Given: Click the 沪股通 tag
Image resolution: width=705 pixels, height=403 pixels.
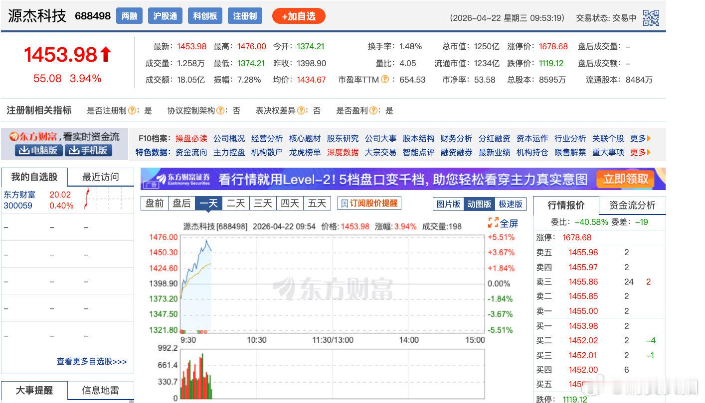Looking at the screenshot, I should point(165,16).
